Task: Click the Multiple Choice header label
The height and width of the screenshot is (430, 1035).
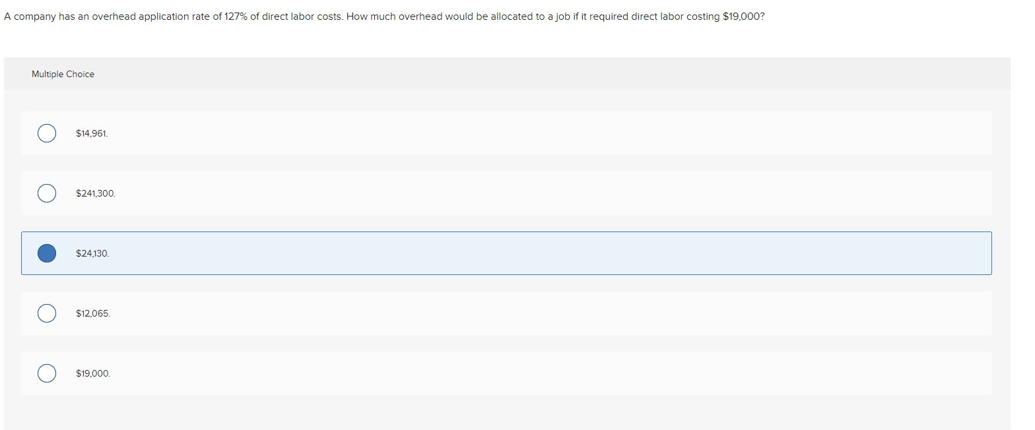Action: 63,74
